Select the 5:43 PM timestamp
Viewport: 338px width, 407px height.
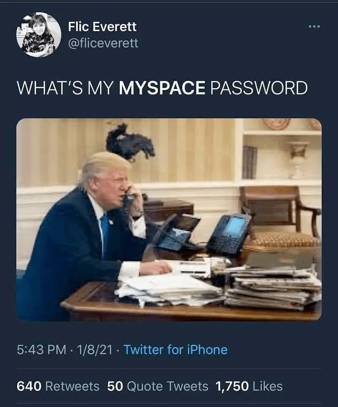tap(41, 350)
